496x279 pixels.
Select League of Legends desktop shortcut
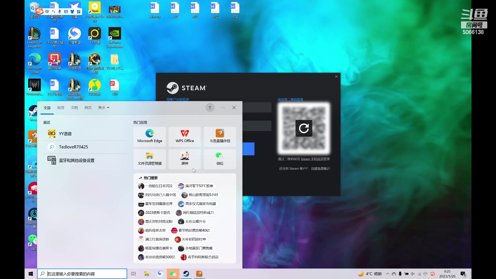(34, 38)
